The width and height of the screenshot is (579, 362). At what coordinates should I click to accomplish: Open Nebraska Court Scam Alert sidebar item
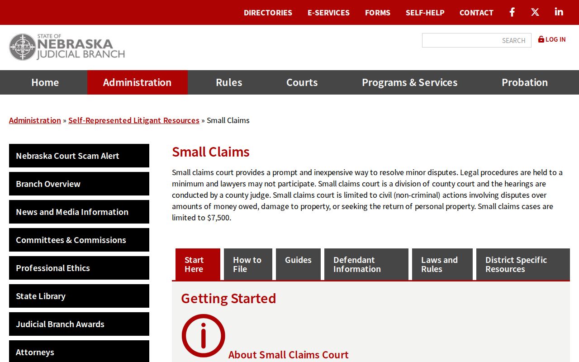(79, 156)
